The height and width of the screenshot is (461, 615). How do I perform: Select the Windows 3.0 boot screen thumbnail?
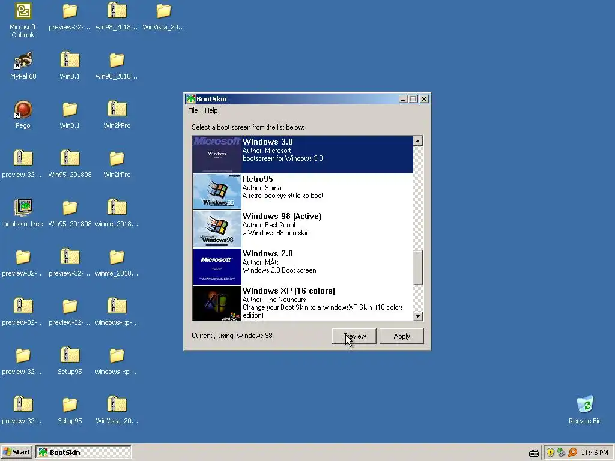(217, 154)
